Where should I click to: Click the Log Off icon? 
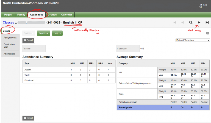pyautogui.click(x=202, y=5)
